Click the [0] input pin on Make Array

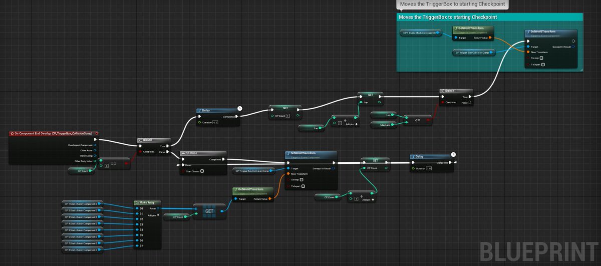pyautogui.click(x=137, y=208)
